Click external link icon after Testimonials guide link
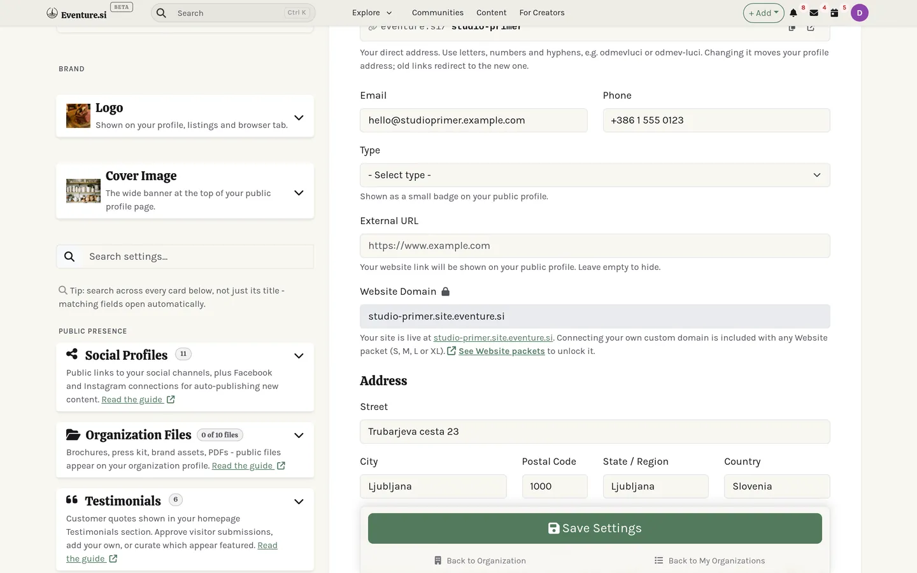Image resolution: width=917 pixels, height=573 pixels. [x=113, y=559]
